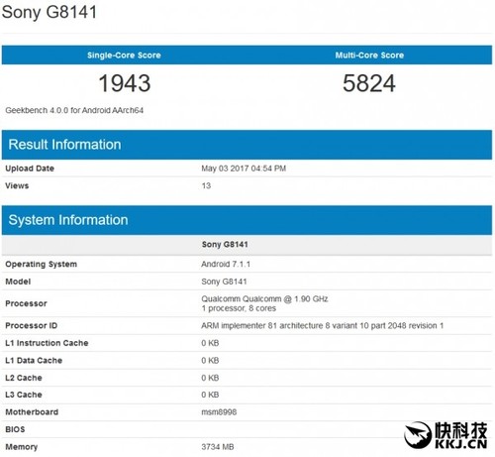
Task: Click the System Information section header
Action: click(68, 220)
